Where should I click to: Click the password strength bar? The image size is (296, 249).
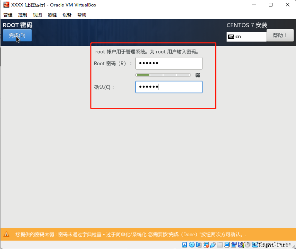163,75
